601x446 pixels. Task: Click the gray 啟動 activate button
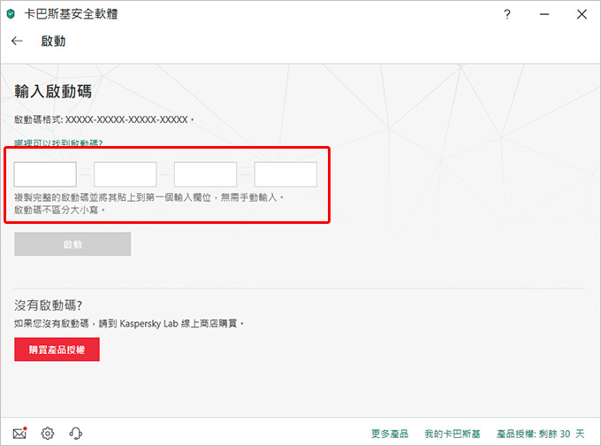tap(72, 244)
